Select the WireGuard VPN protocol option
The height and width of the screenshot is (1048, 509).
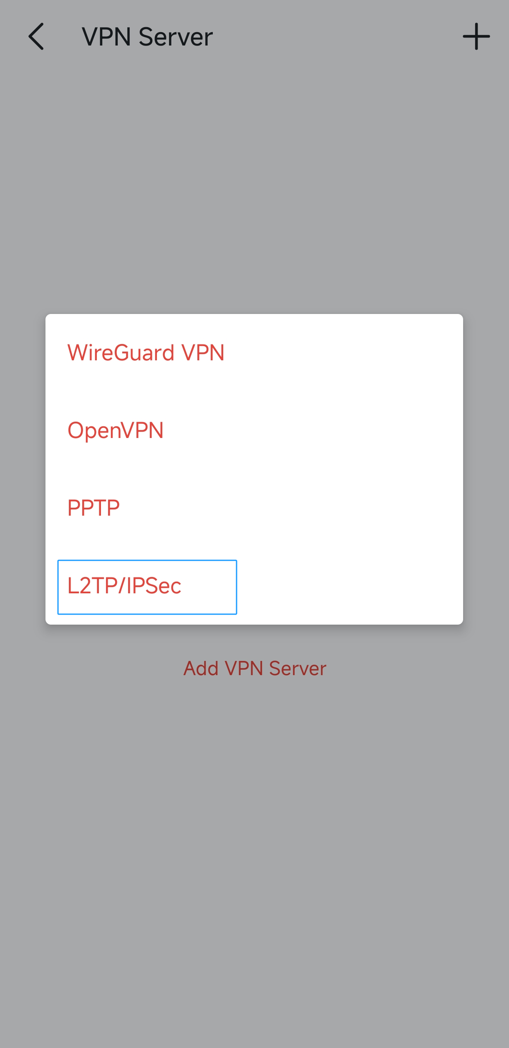click(x=146, y=353)
